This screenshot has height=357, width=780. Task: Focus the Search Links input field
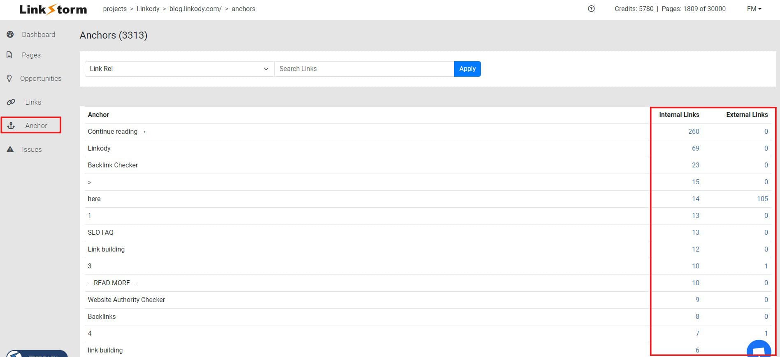[364, 69]
